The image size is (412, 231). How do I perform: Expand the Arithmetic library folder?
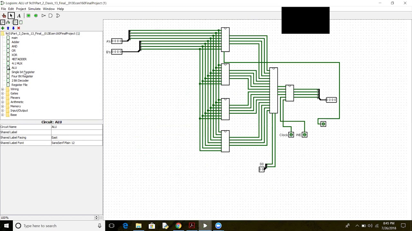[x=3, y=102]
